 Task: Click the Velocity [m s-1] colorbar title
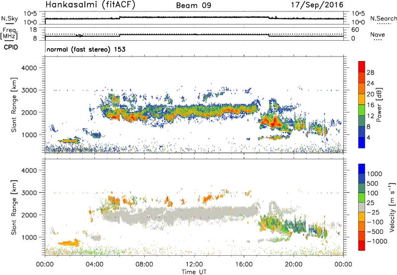coord(392,207)
